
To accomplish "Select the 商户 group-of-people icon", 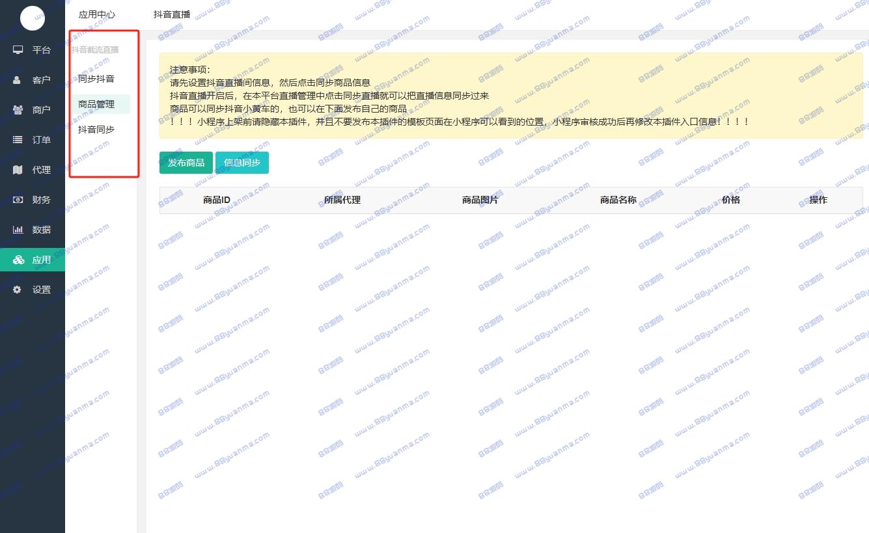I will tap(18, 110).
